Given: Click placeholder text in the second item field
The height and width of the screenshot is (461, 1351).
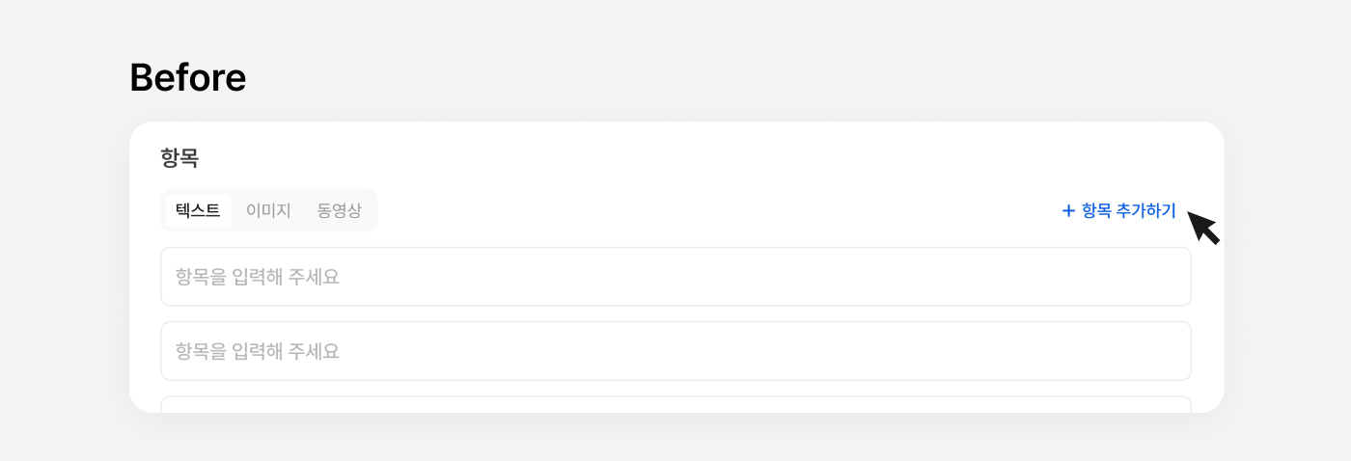Looking at the screenshot, I should [x=258, y=351].
